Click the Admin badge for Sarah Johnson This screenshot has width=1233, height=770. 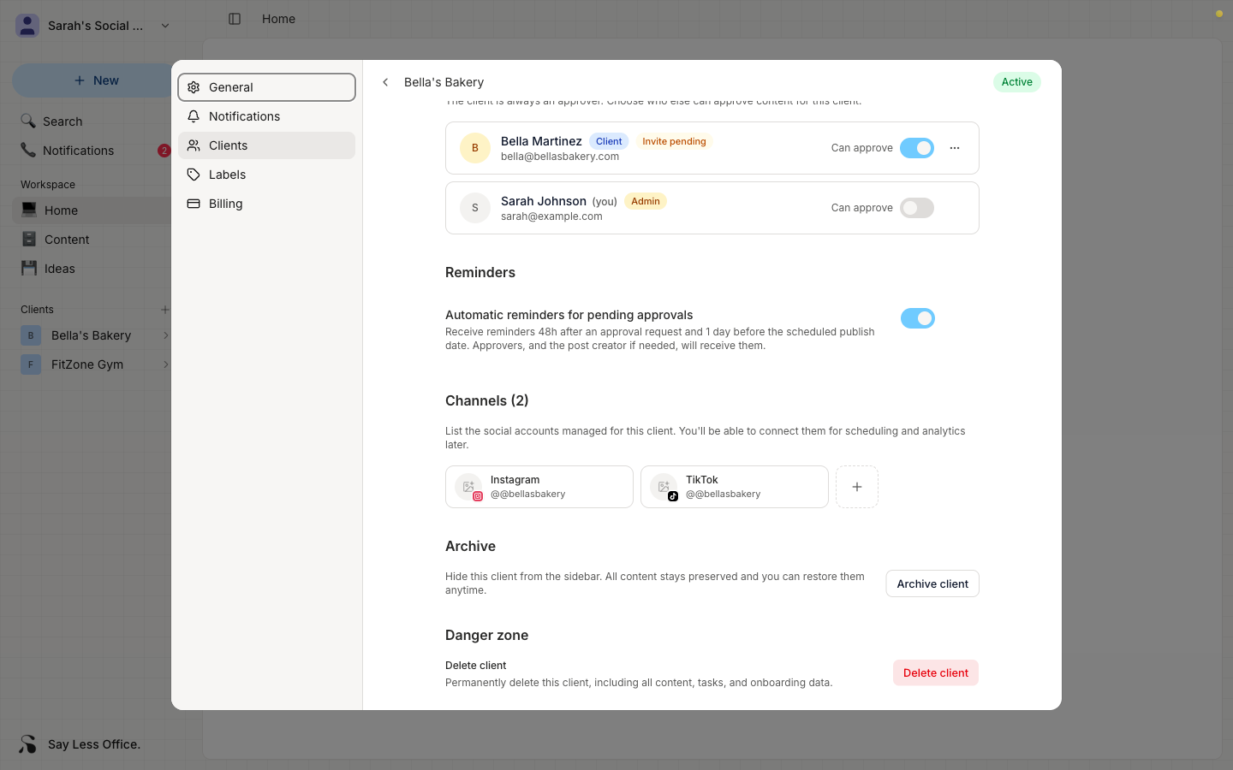pyautogui.click(x=646, y=201)
